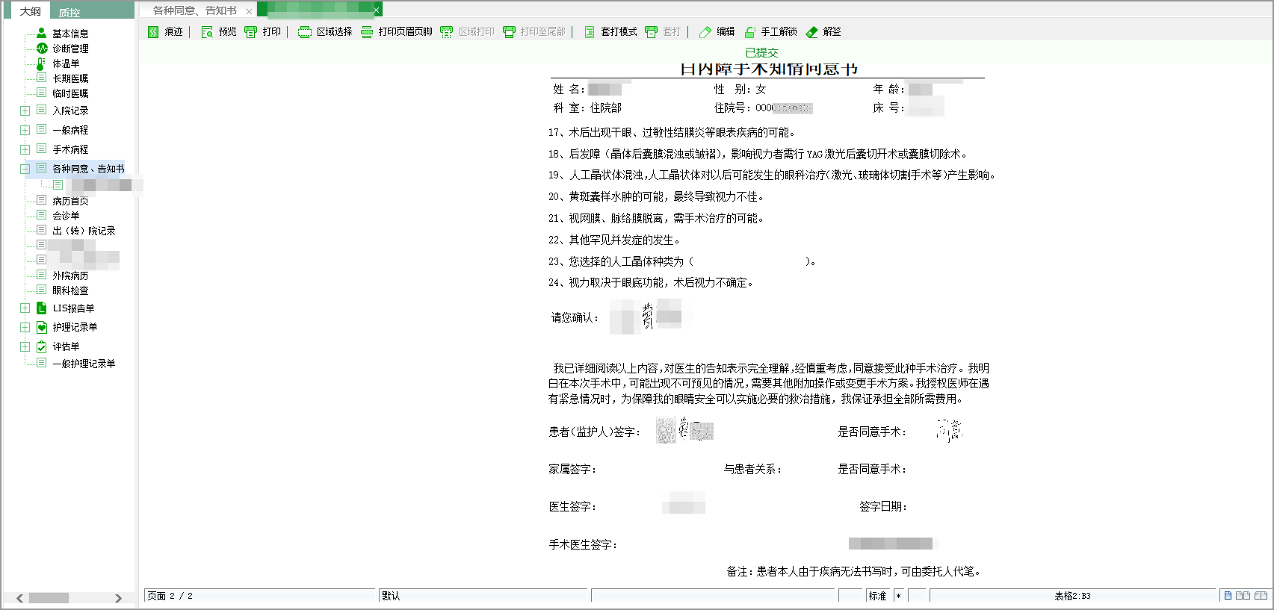
Task: Open 体温单 temperature chart
Action: click(x=66, y=63)
